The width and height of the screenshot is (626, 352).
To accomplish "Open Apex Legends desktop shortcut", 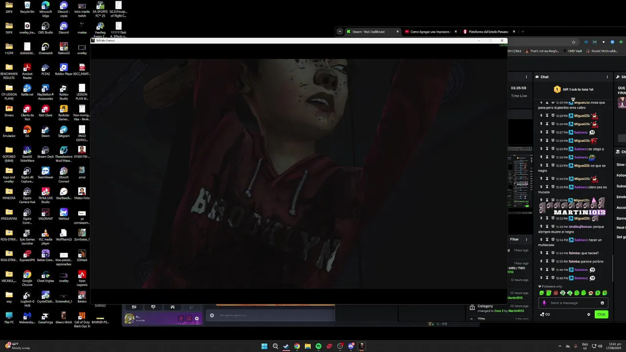I will [x=82, y=278].
